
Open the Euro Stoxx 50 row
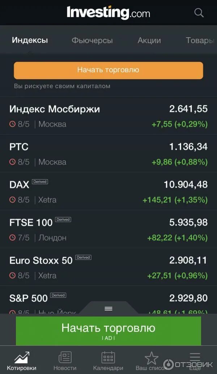tap(109, 267)
